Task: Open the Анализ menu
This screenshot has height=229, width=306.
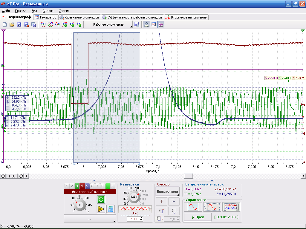Action: (48, 11)
